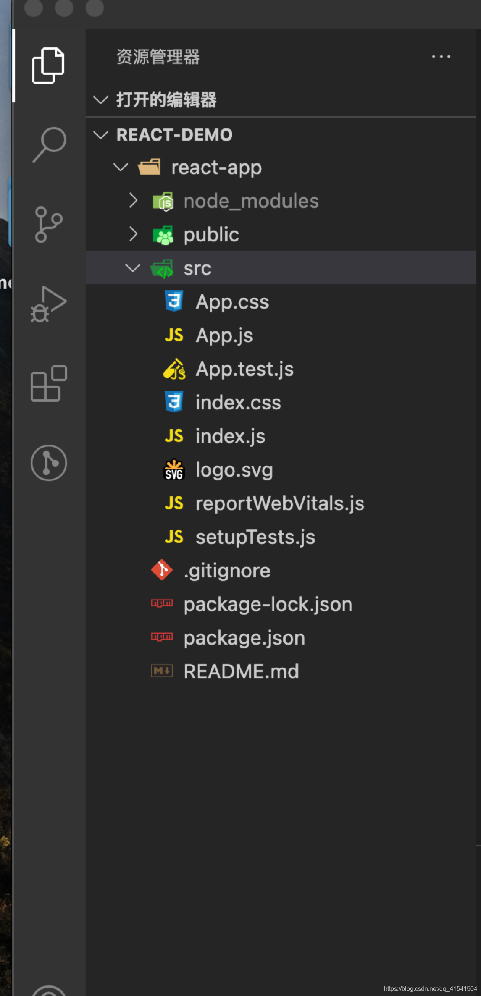Click the CSS icon beside App.css

174,301
